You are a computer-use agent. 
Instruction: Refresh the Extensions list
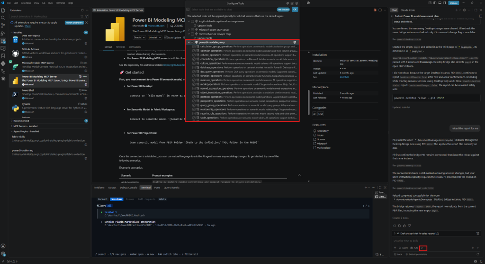pyautogui.click(x=82, y=10)
